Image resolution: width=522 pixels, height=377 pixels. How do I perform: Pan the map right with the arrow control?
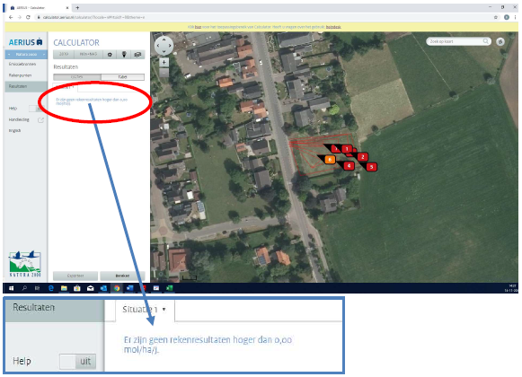click(x=170, y=46)
